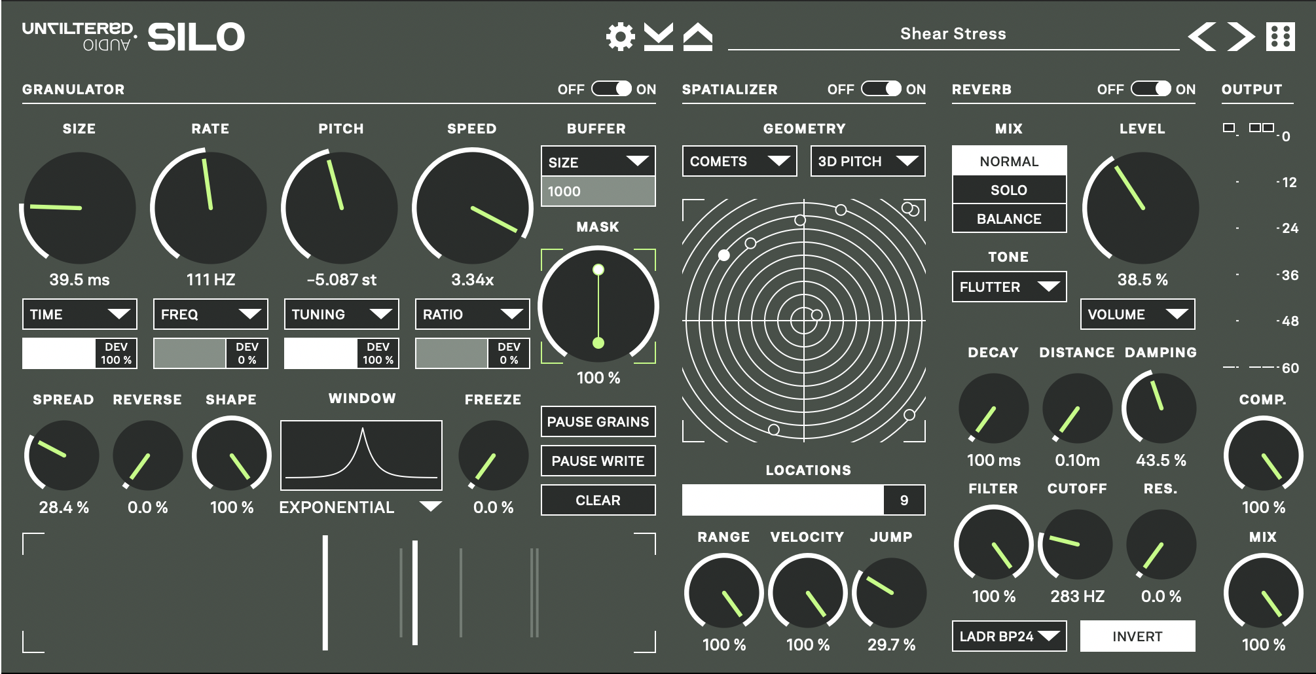Open the EXPONENTIAL window shape dropdown
The height and width of the screenshot is (674, 1316).
click(x=357, y=507)
